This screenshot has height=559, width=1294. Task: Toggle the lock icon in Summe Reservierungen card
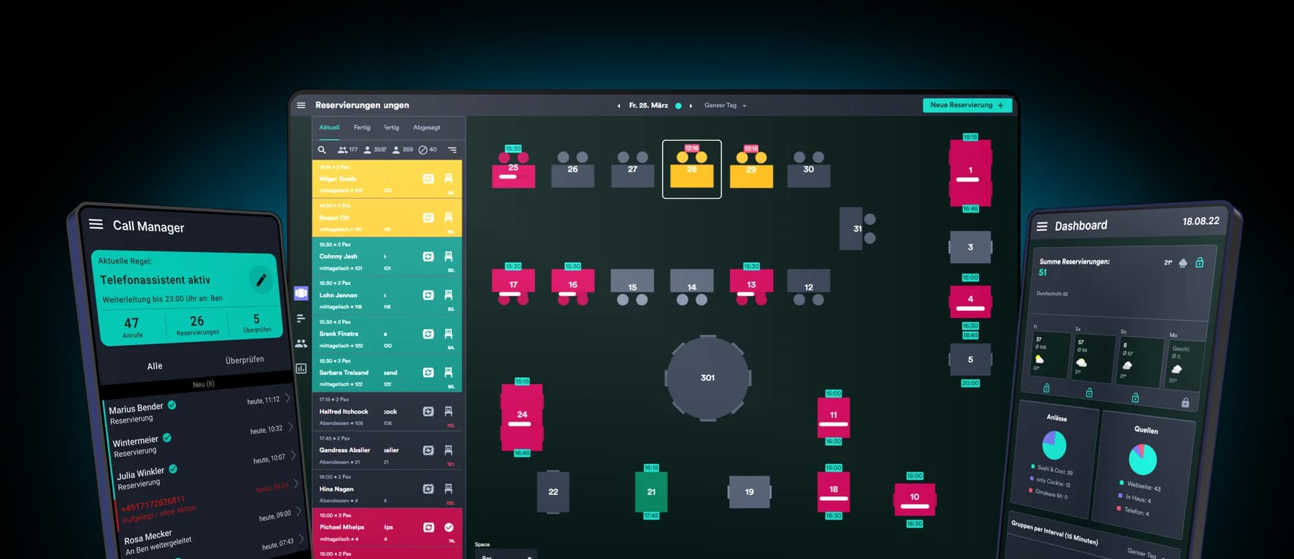click(x=1200, y=262)
